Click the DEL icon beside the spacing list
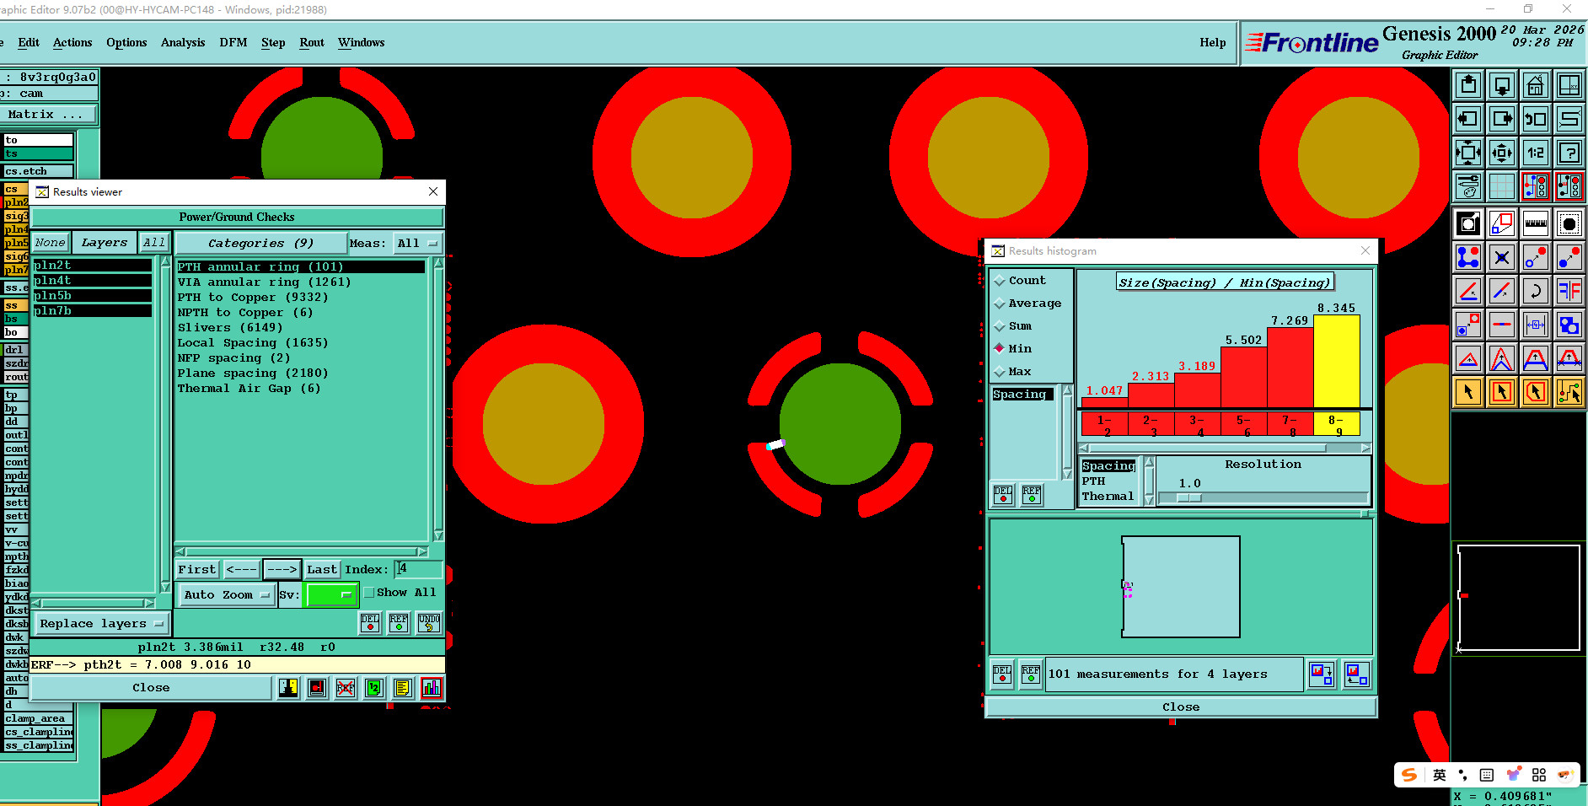Viewport: 1588px width, 806px height. (x=1003, y=495)
